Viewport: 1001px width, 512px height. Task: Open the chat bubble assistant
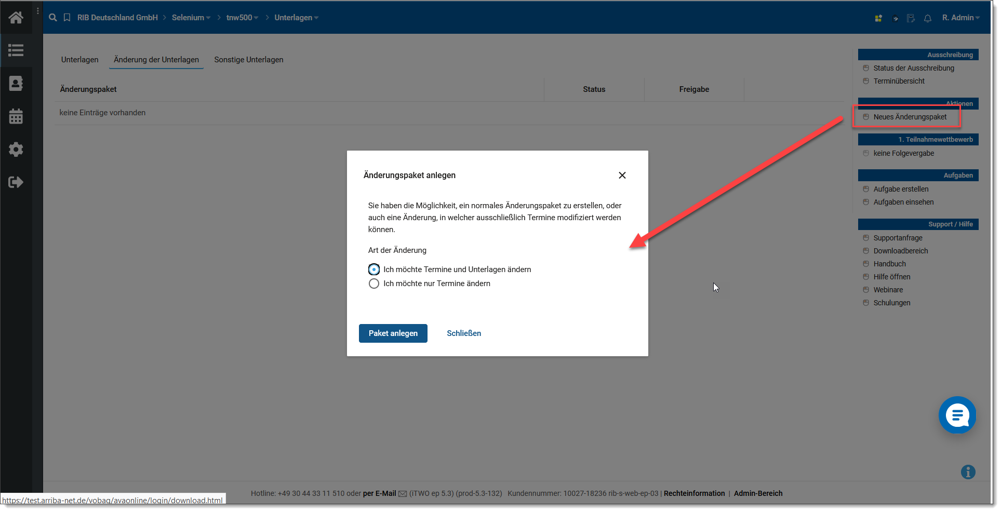point(957,415)
